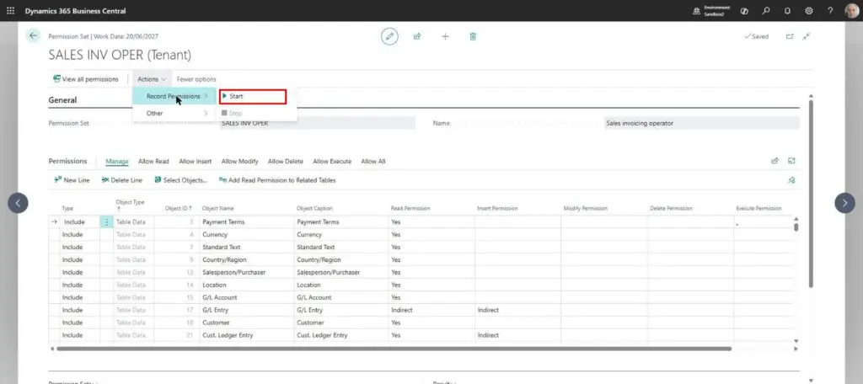
Task: Open the Copilot icon in top bar
Action: click(744, 10)
